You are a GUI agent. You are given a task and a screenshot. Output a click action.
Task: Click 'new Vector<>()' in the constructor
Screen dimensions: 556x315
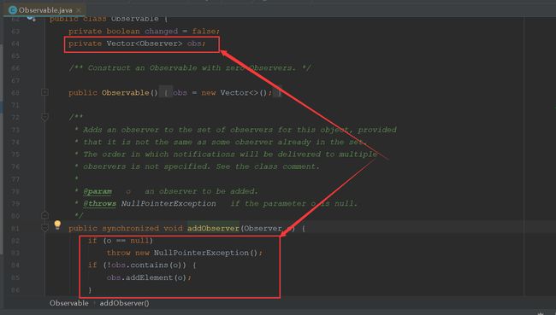234,93
